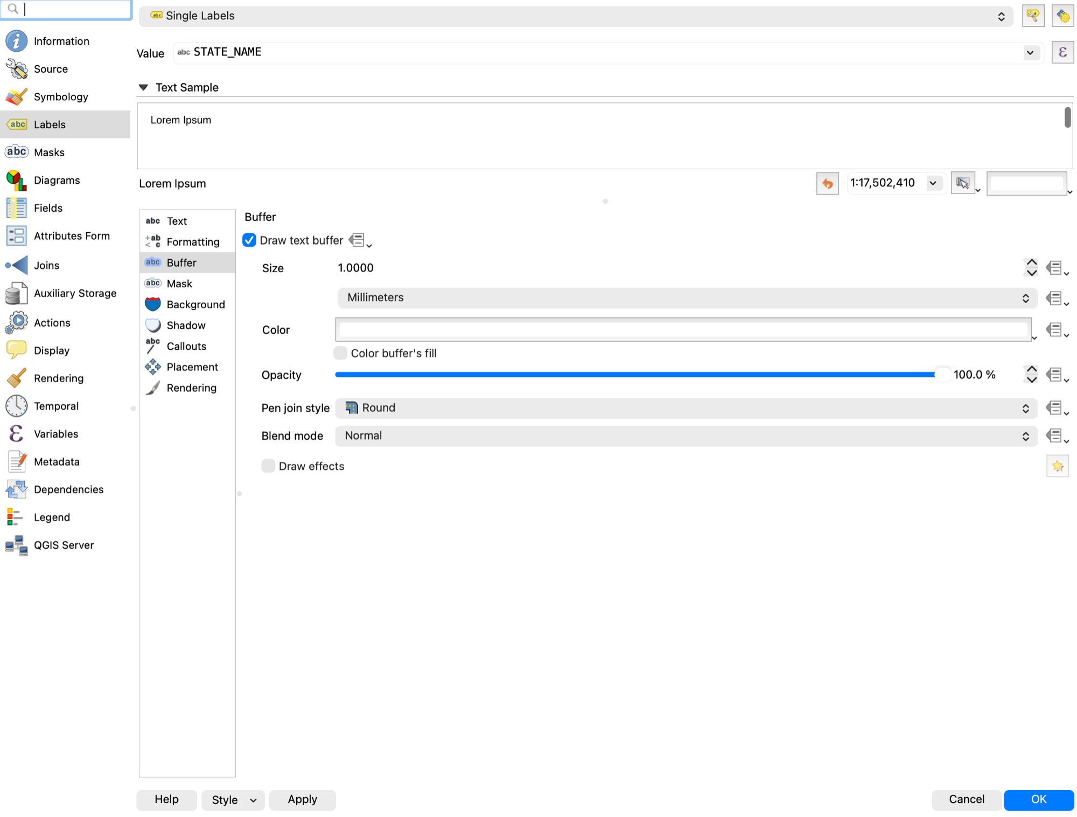Open the Single Labels mode dropdown
This screenshot has width=1077, height=817.
pos(576,16)
